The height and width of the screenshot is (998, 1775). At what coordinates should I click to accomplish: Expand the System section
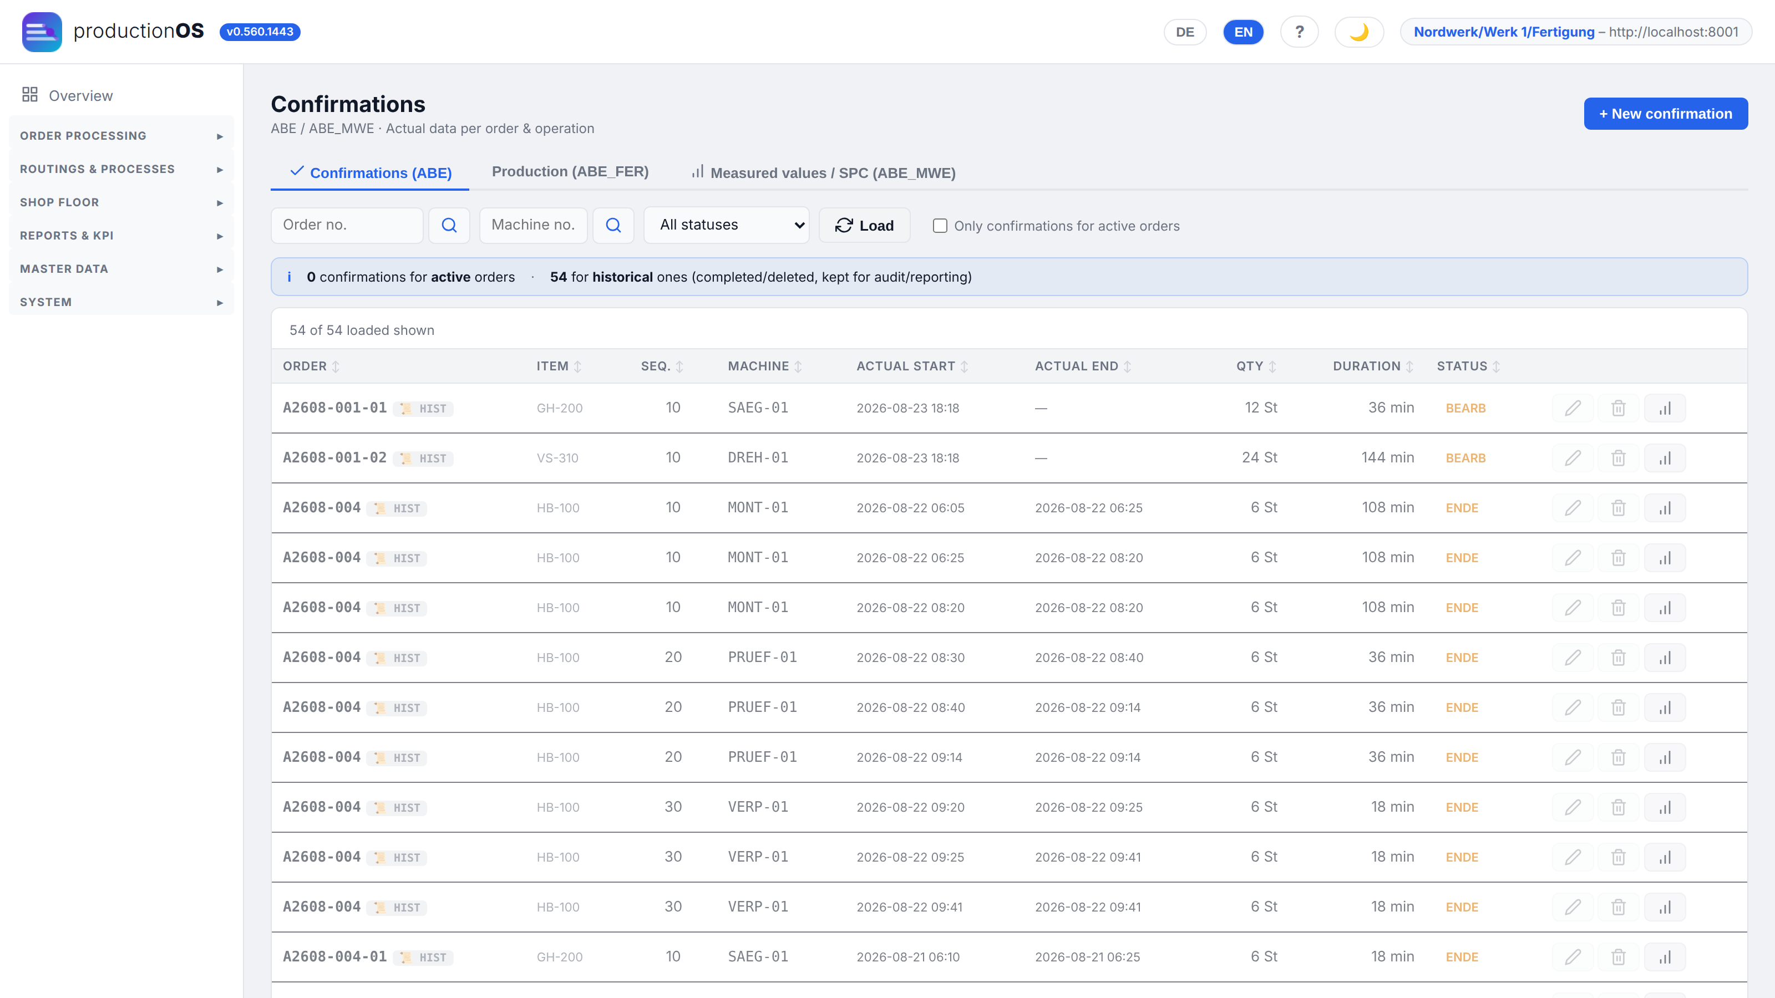pos(121,302)
